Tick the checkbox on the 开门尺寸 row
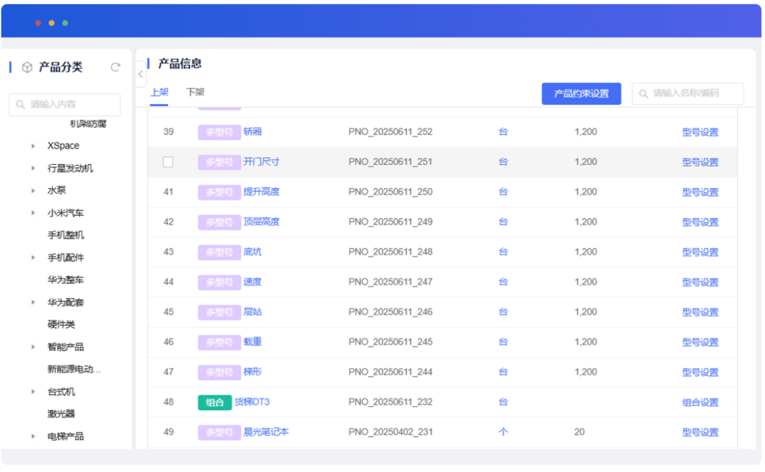Image resolution: width=765 pixels, height=472 pixels. pyautogui.click(x=168, y=162)
